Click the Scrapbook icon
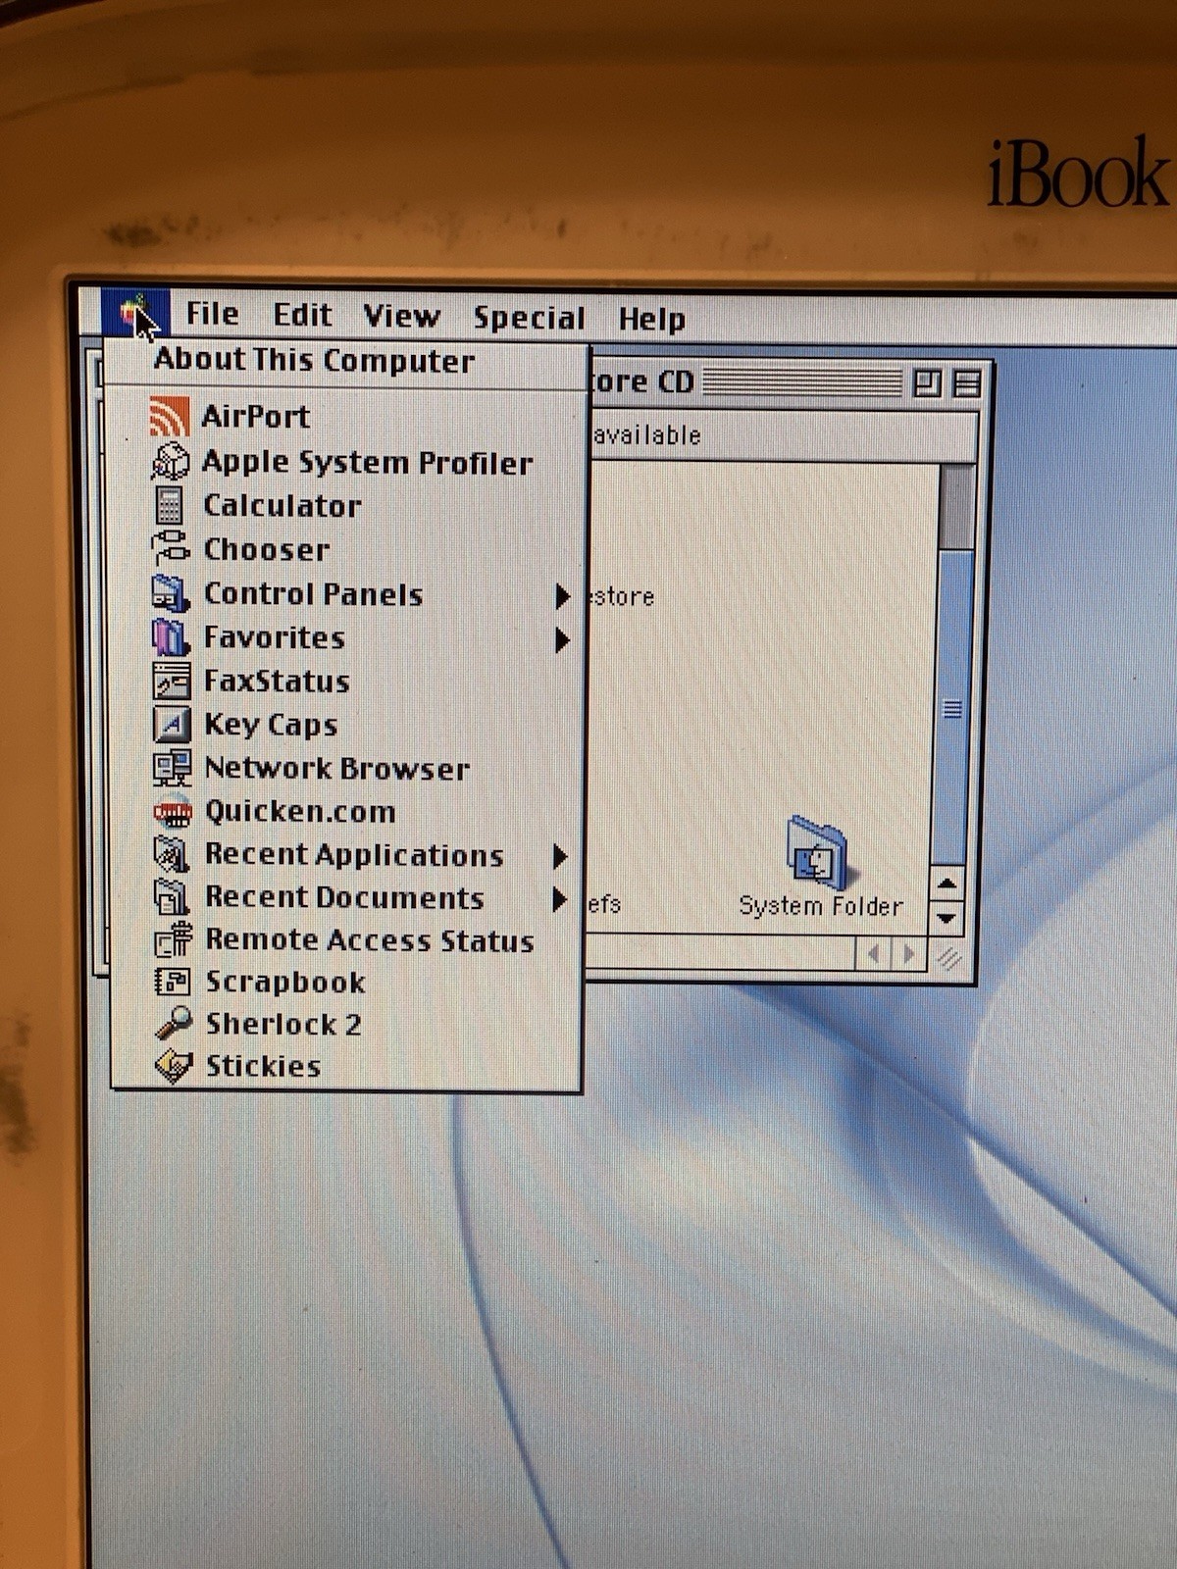1177x1569 pixels. 173,982
